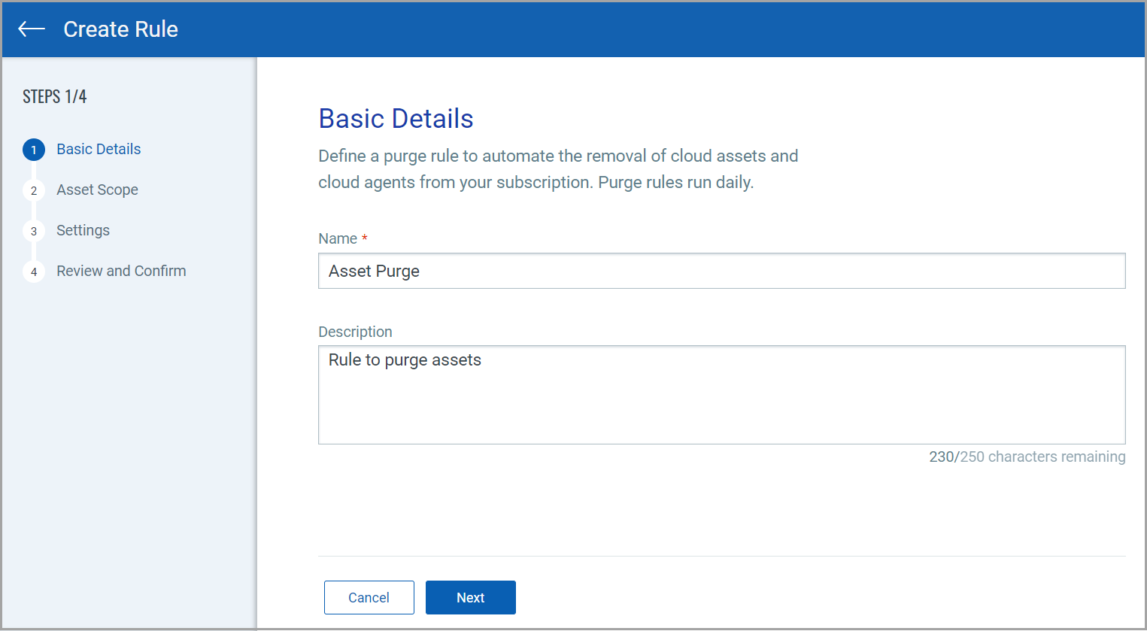The image size is (1147, 631).
Task: Click the Description label
Action: [x=355, y=332]
